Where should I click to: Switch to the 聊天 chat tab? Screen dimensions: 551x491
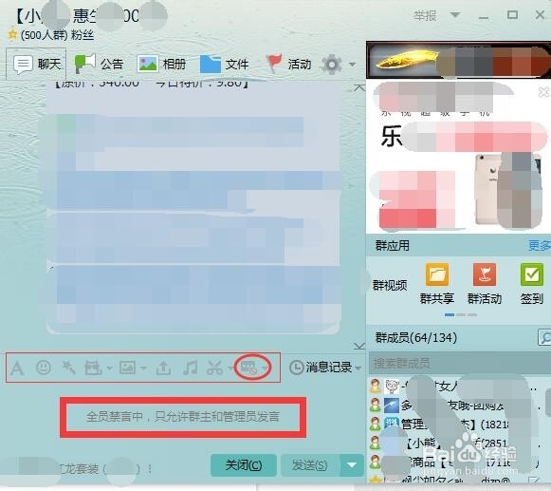(x=36, y=64)
